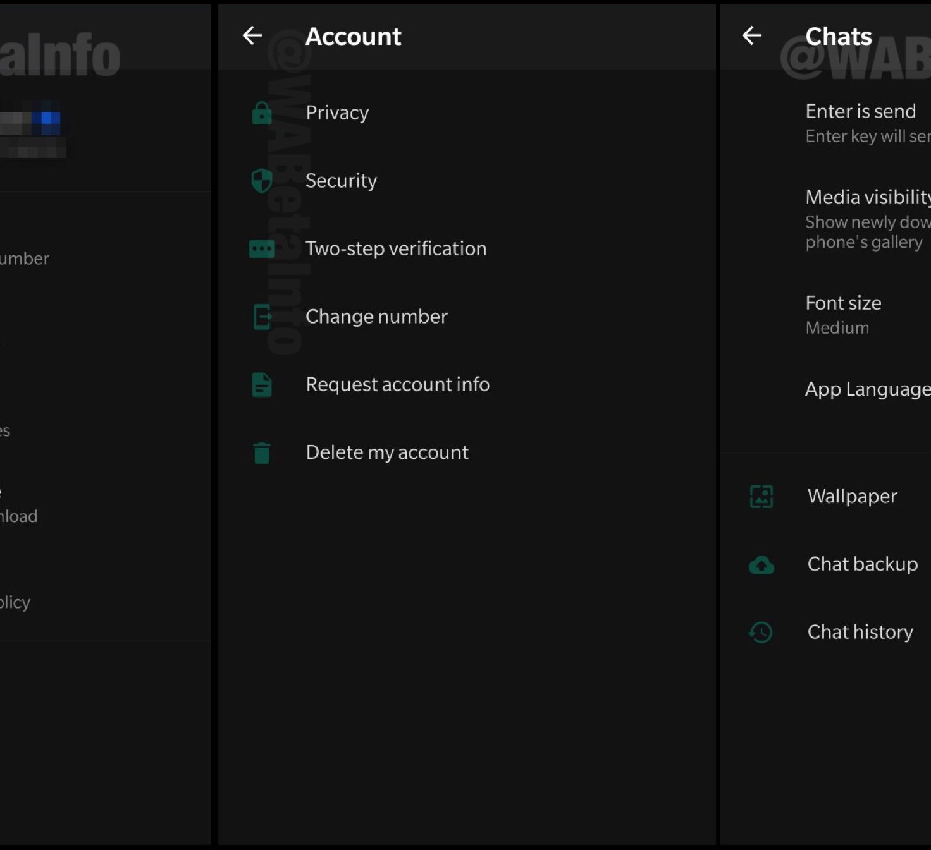Open Chat backup text option
Screen dimensions: 931x850
click(x=862, y=564)
